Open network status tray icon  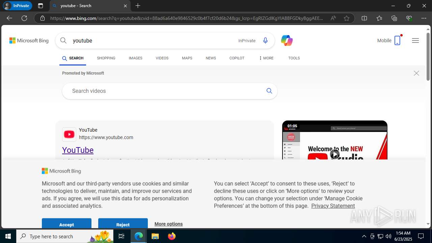[x=380, y=236]
